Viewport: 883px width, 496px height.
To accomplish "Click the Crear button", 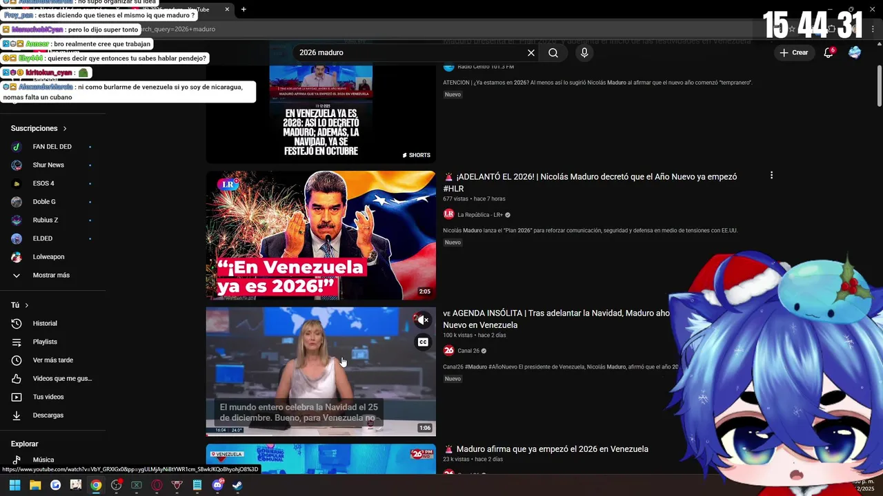I will click(x=793, y=52).
